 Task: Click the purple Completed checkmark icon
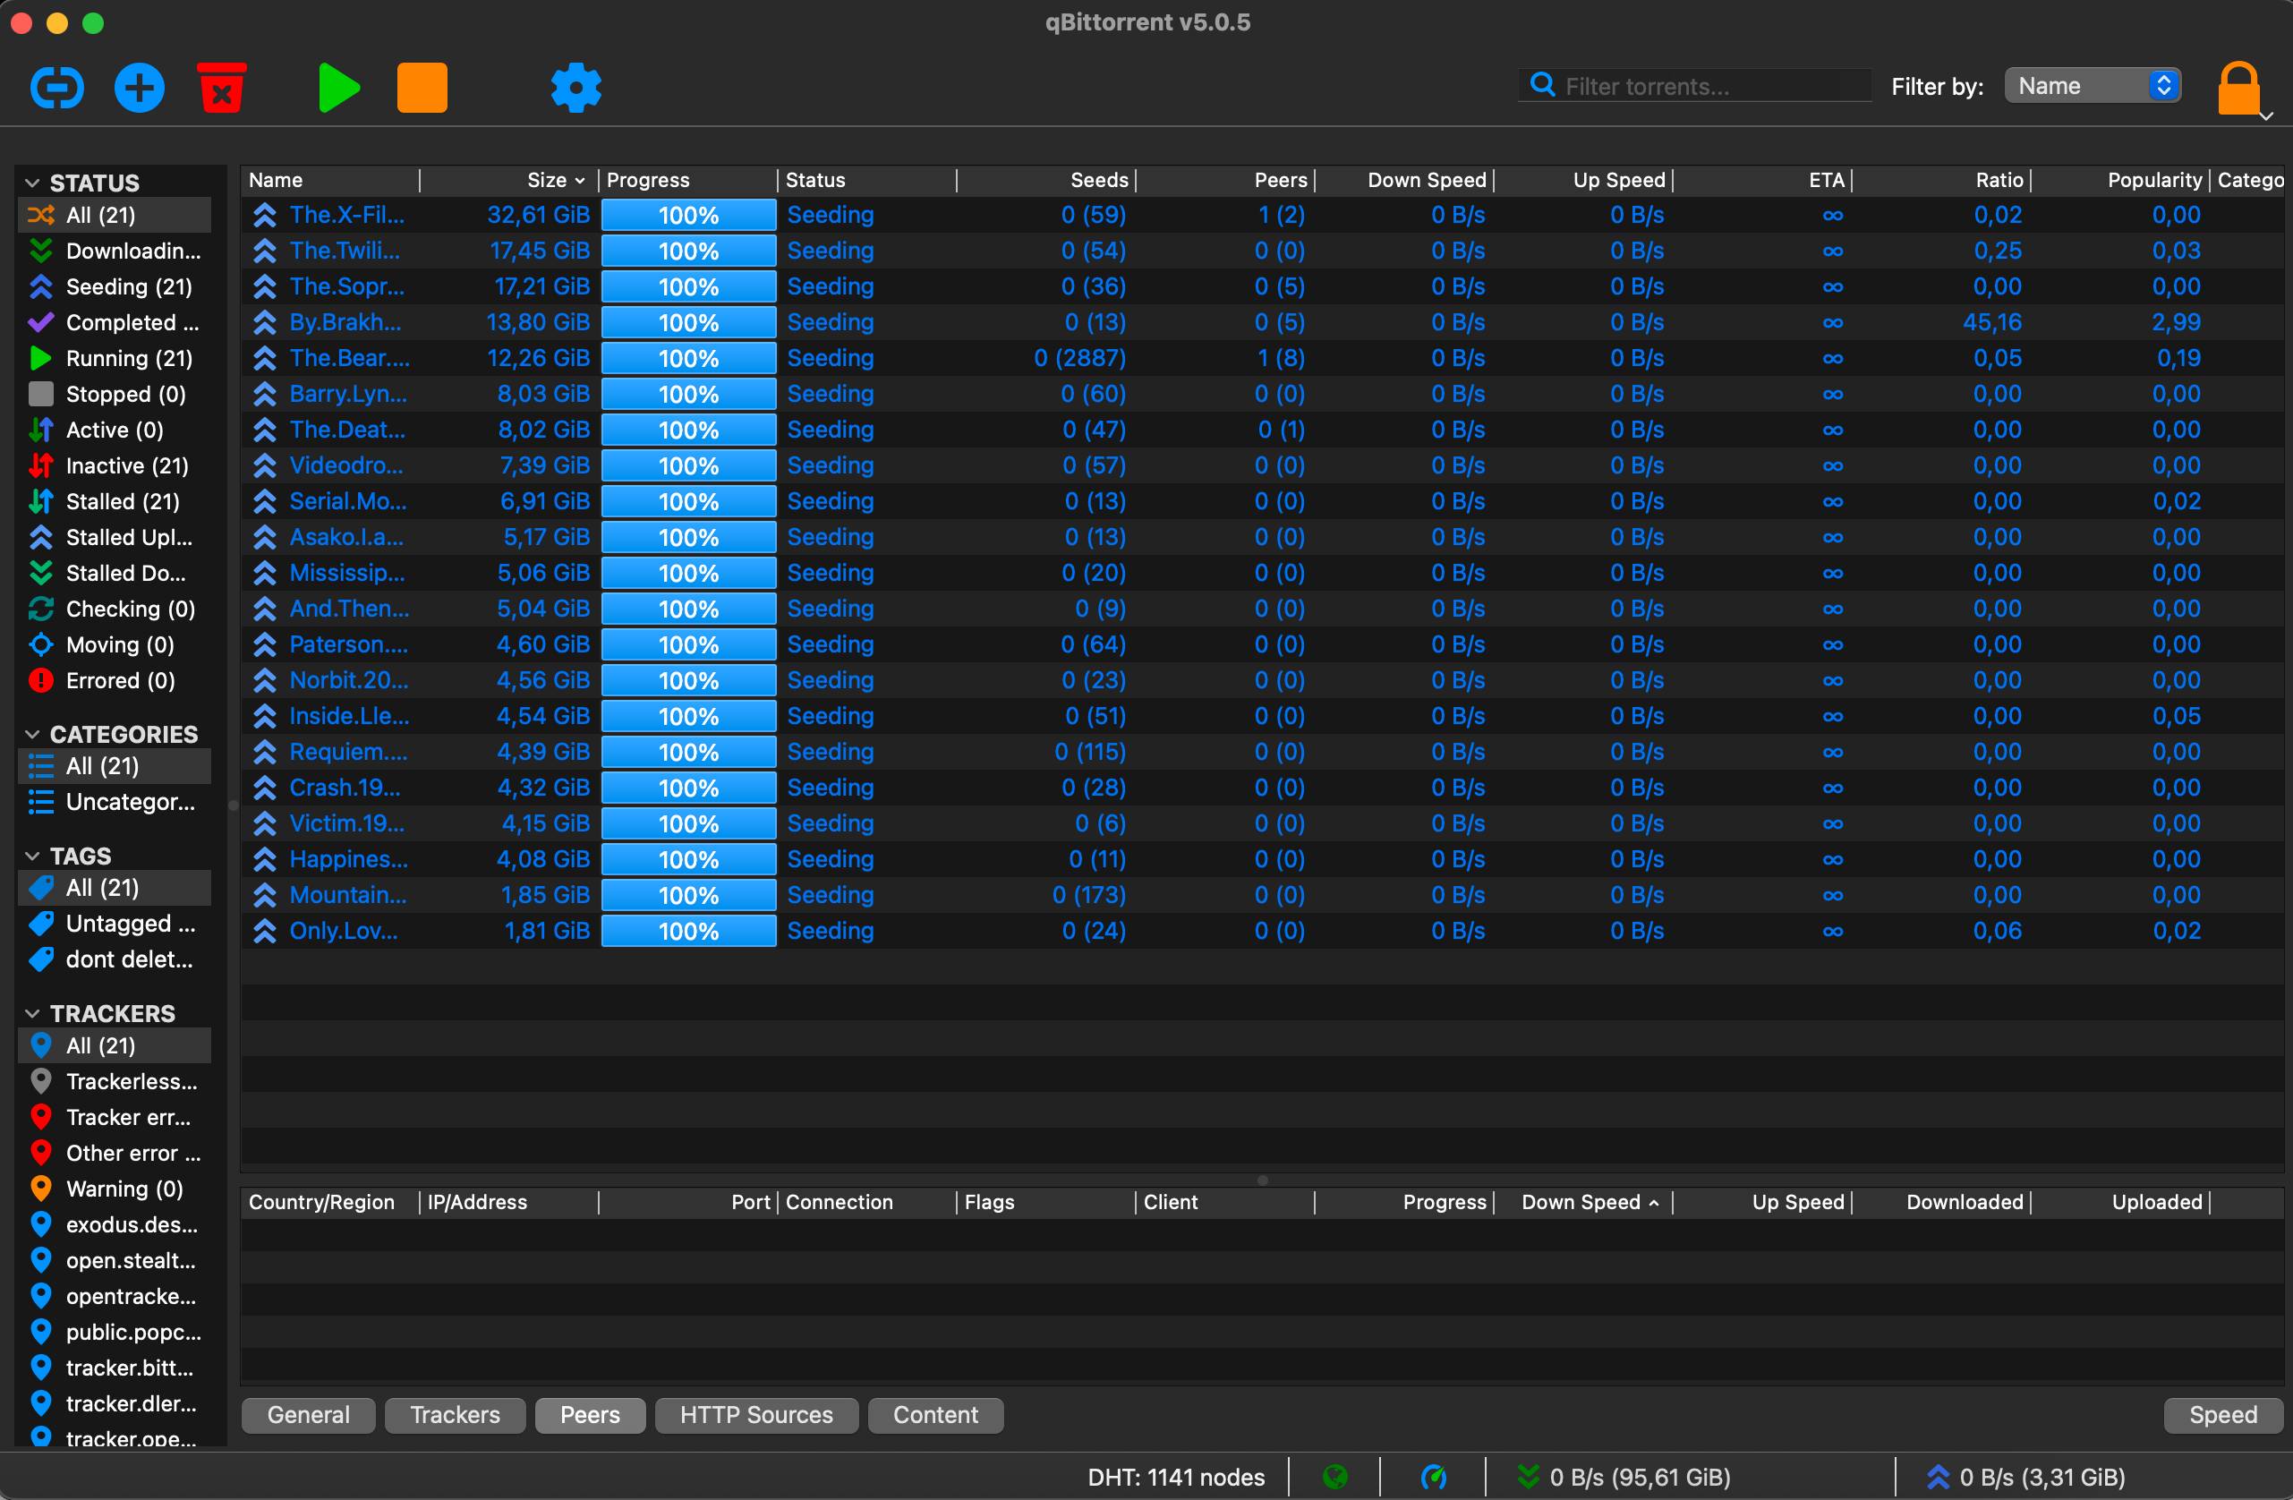pyautogui.click(x=41, y=322)
